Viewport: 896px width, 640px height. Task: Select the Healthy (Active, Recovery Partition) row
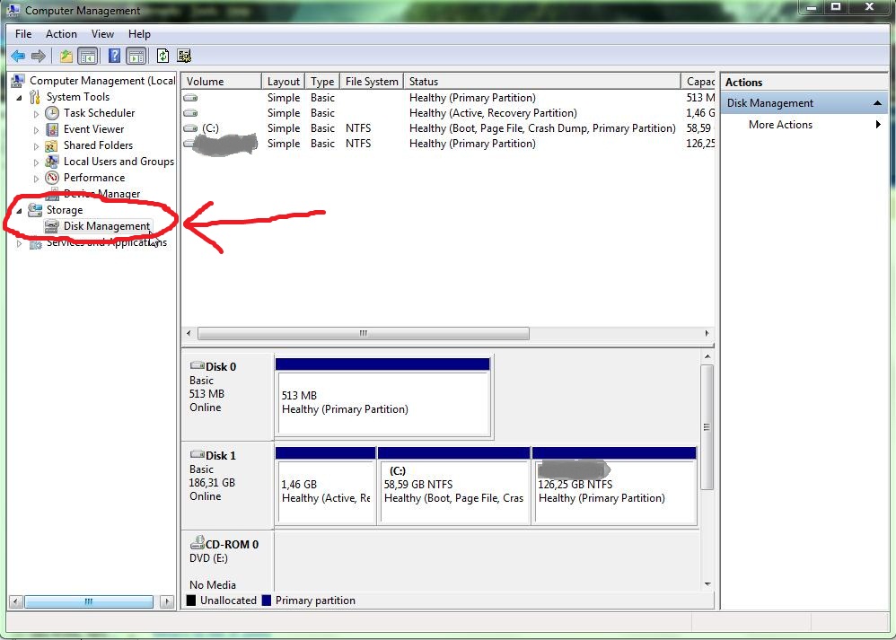[x=449, y=113]
